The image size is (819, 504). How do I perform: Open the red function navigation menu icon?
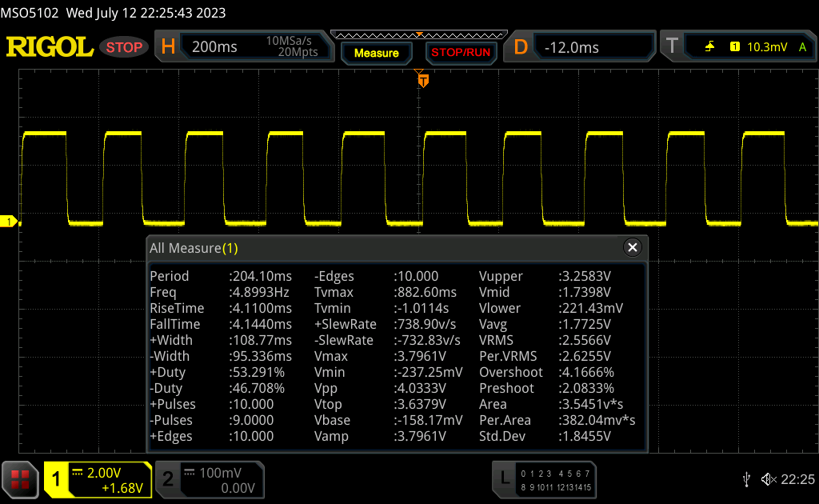click(22, 479)
